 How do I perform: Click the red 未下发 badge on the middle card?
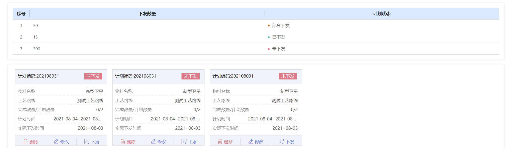[191, 76]
